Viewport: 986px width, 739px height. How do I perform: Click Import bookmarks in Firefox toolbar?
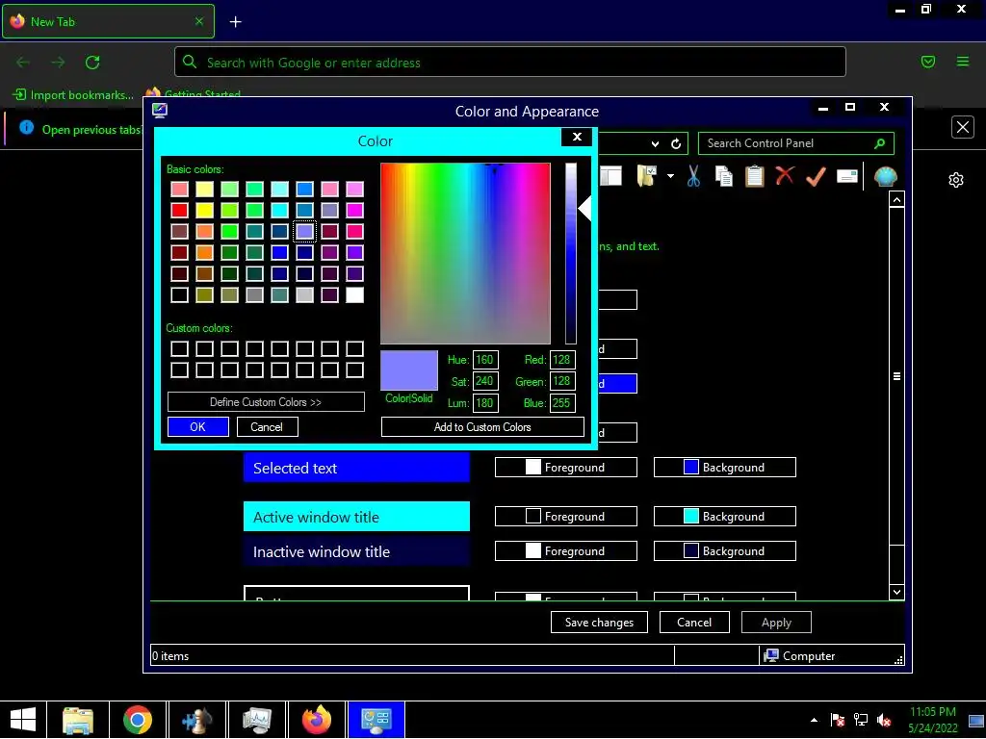click(x=73, y=95)
